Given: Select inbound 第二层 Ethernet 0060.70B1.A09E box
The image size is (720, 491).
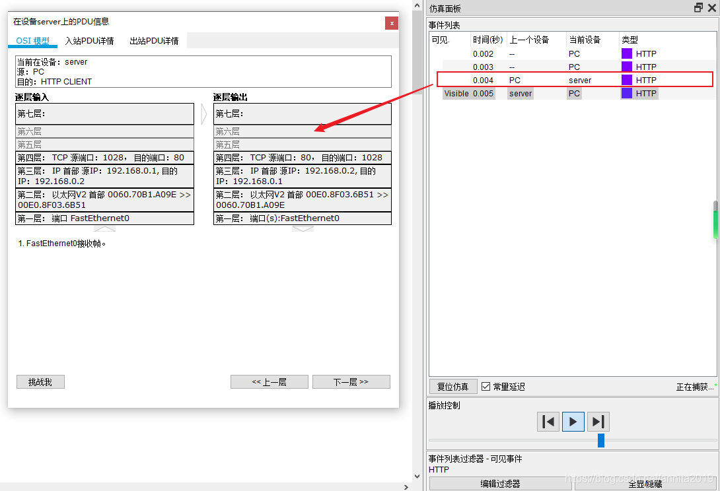Looking at the screenshot, I should [x=104, y=199].
